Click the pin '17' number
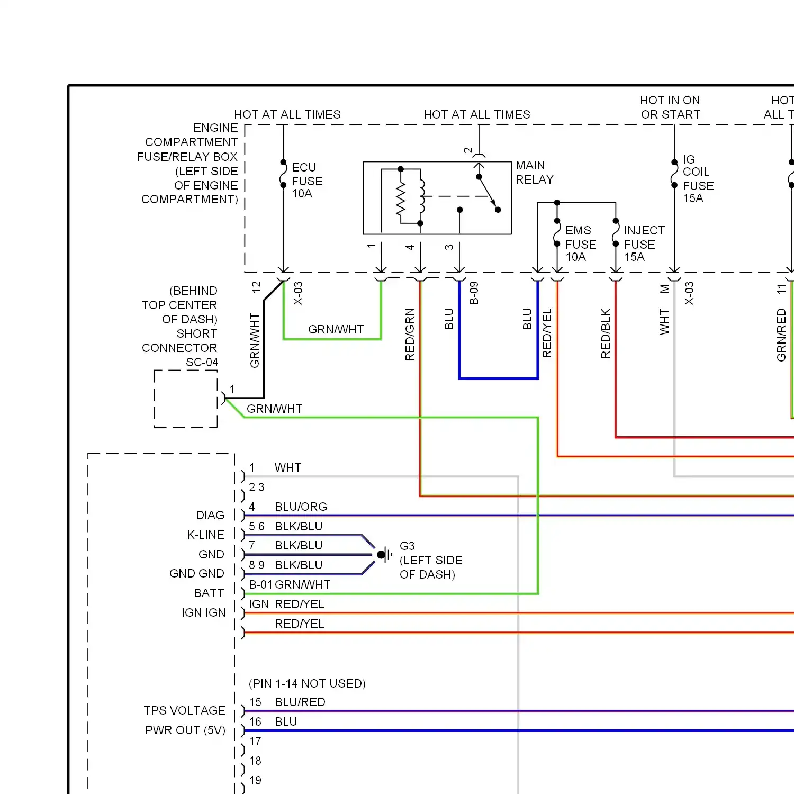The height and width of the screenshot is (794, 794). [x=255, y=741]
